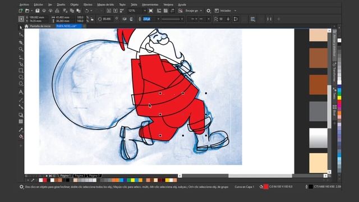Select the Rectangle tool
Image resolution: width=359 pixels, height=202 pixels.
[21, 71]
